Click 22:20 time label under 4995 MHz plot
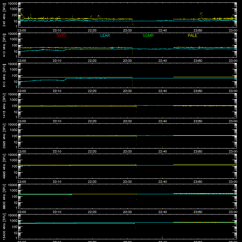The height and width of the screenshot is (242, 242). [x=92, y=182]
